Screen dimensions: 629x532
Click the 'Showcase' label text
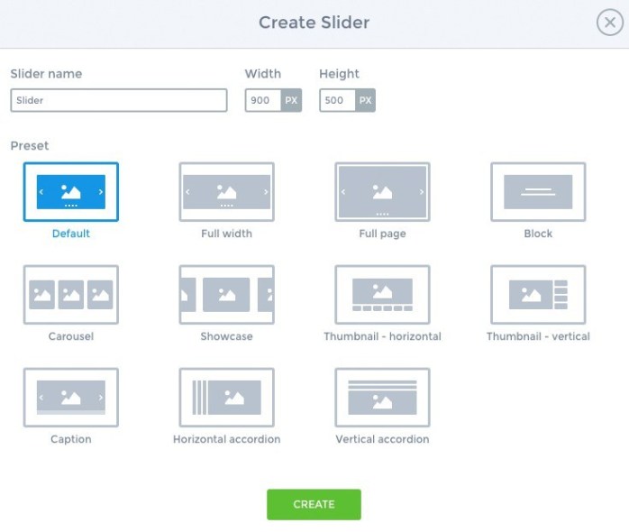[227, 336]
